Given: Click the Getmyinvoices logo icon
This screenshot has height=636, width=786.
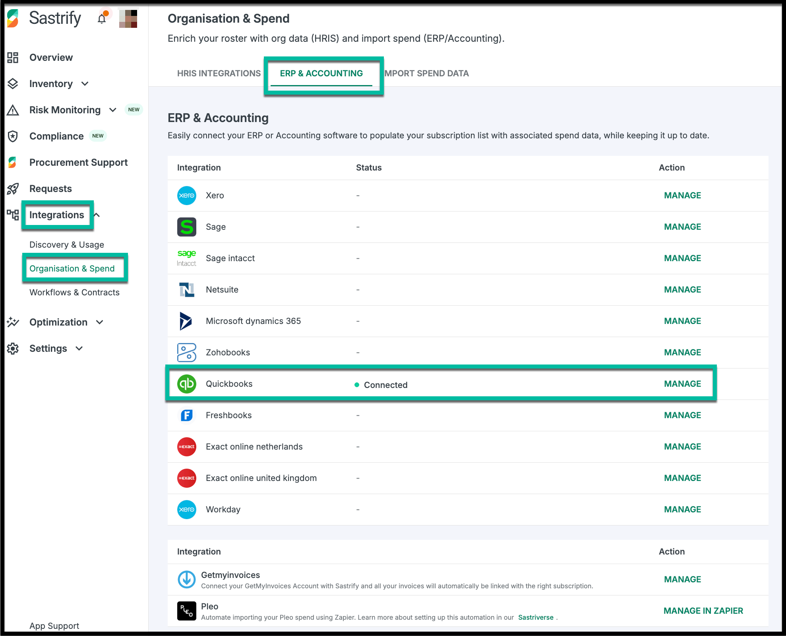Looking at the screenshot, I should (187, 580).
